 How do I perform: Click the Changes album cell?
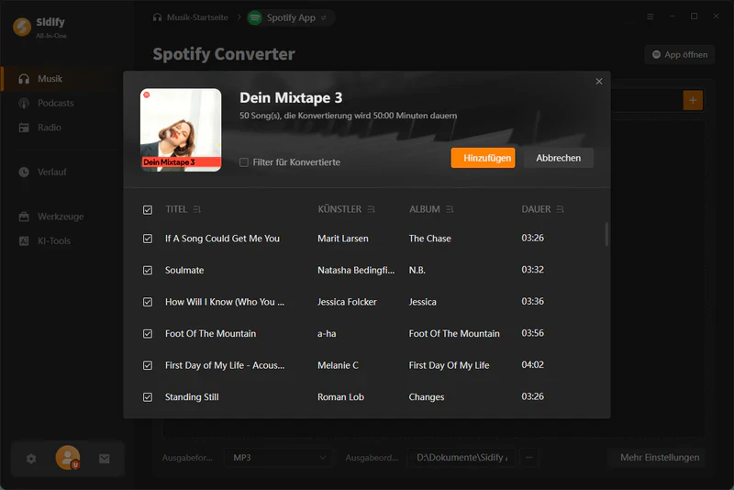click(427, 397)
